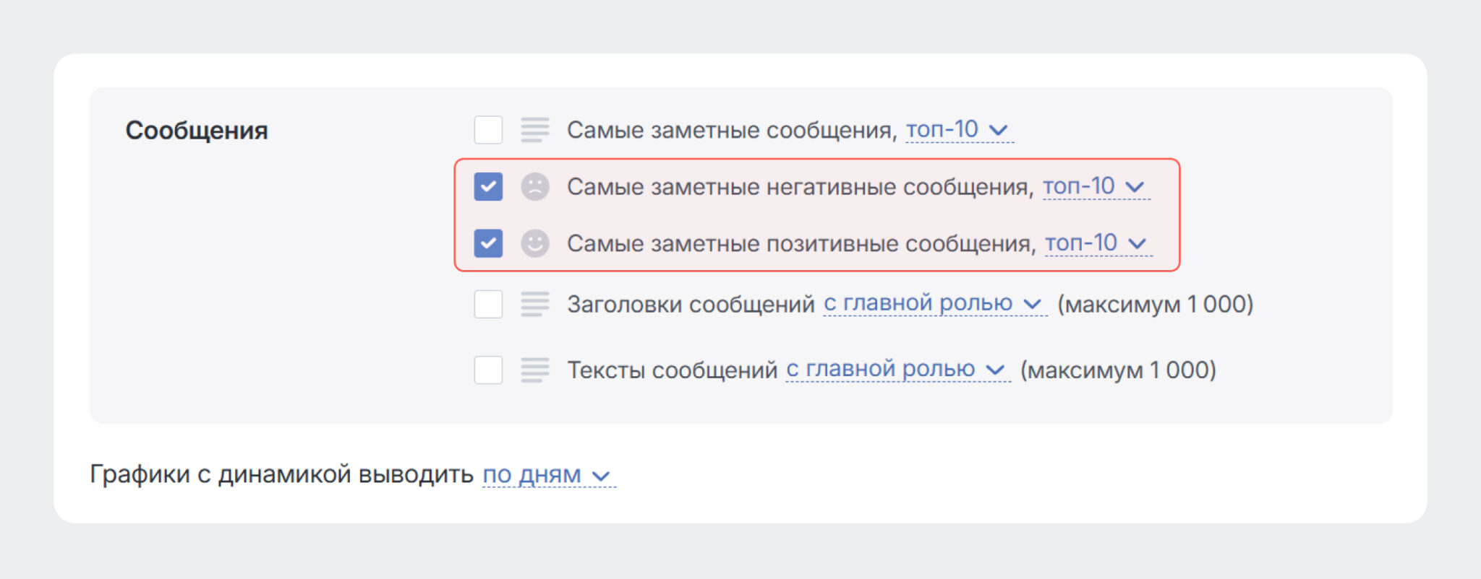1481x579 pixels.
Task: Click the smiley face positive messages icon
Action: click(535, 243)
